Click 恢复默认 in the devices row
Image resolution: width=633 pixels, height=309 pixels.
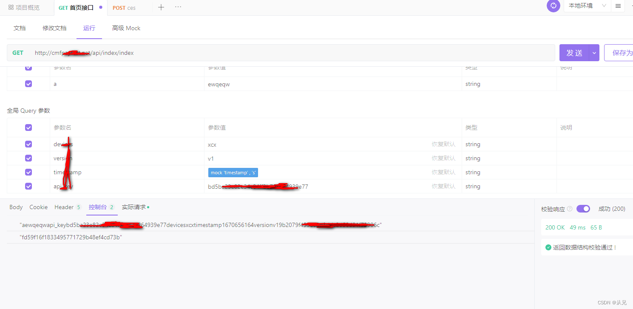coord(443,144)
